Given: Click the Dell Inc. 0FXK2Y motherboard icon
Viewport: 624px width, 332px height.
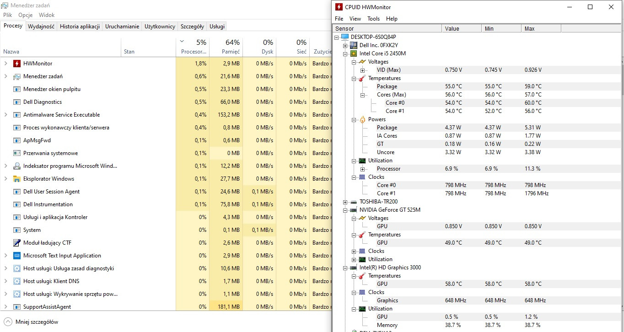Looking at the screenshot, I should coord(353,45).
